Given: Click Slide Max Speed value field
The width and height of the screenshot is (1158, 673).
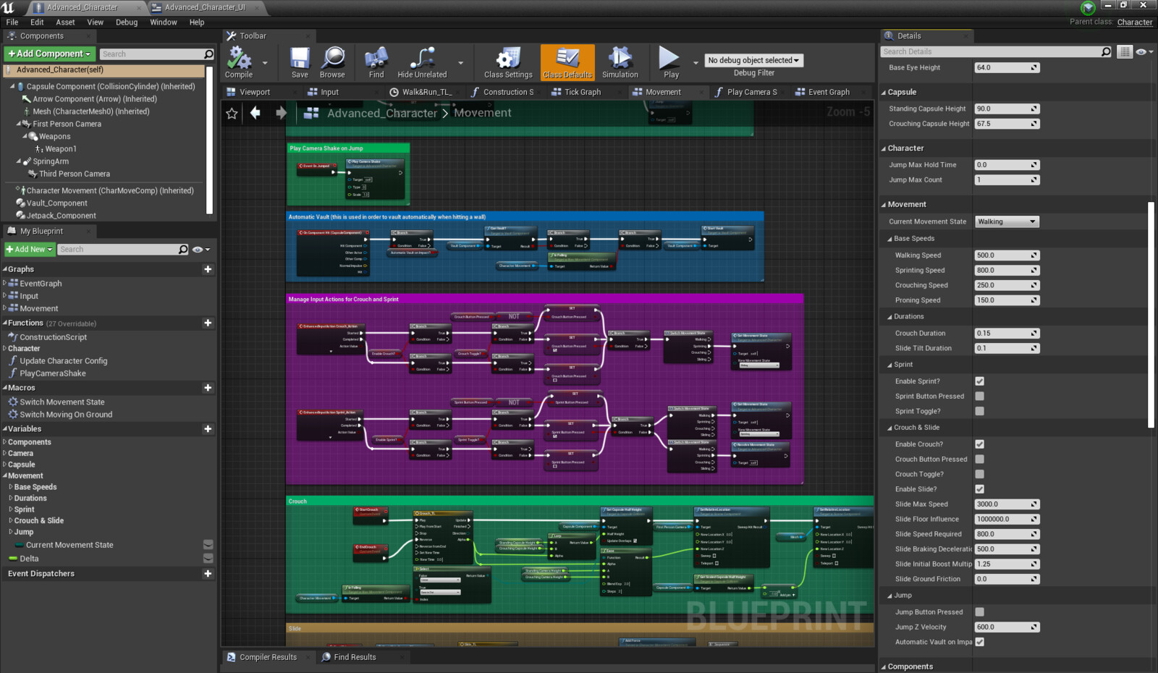Looking at the screenshot, I should 1007,504.
